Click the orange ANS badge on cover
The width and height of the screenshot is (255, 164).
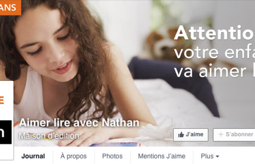coord(10,8)
